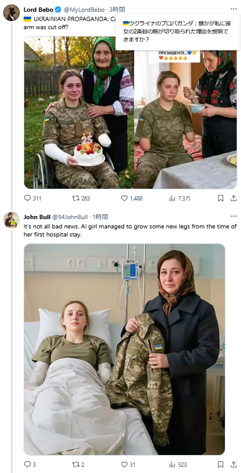Open Lord Bebo's profile name
The image size is (241, 473).
click(x=39, y=10)
